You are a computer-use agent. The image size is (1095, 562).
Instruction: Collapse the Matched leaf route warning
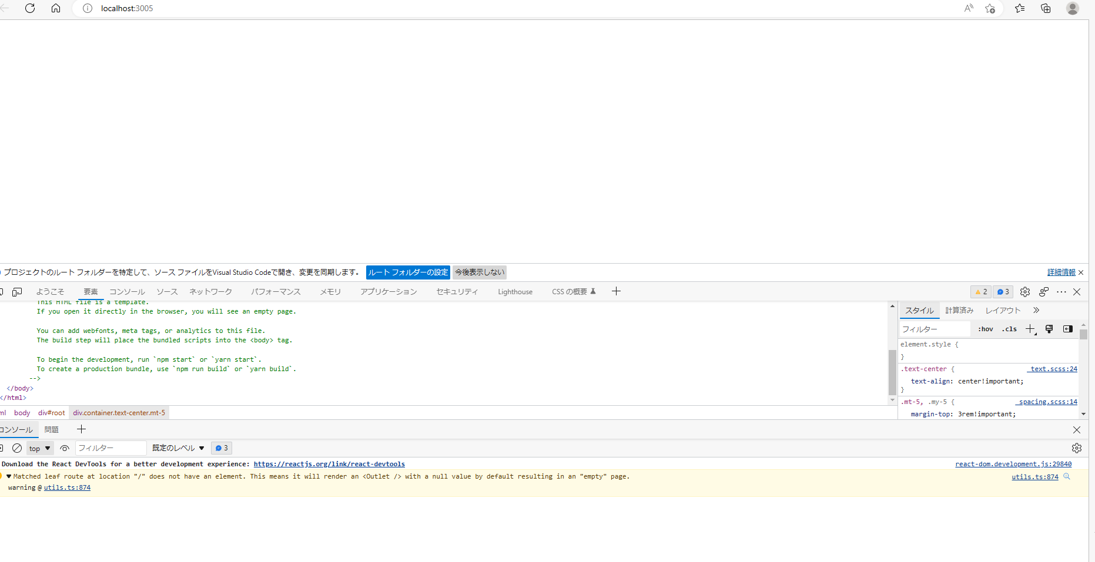coord(9,476)
